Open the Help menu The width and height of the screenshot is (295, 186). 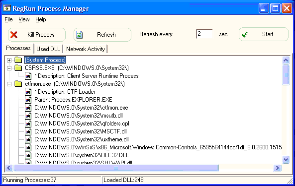(41, 19)
